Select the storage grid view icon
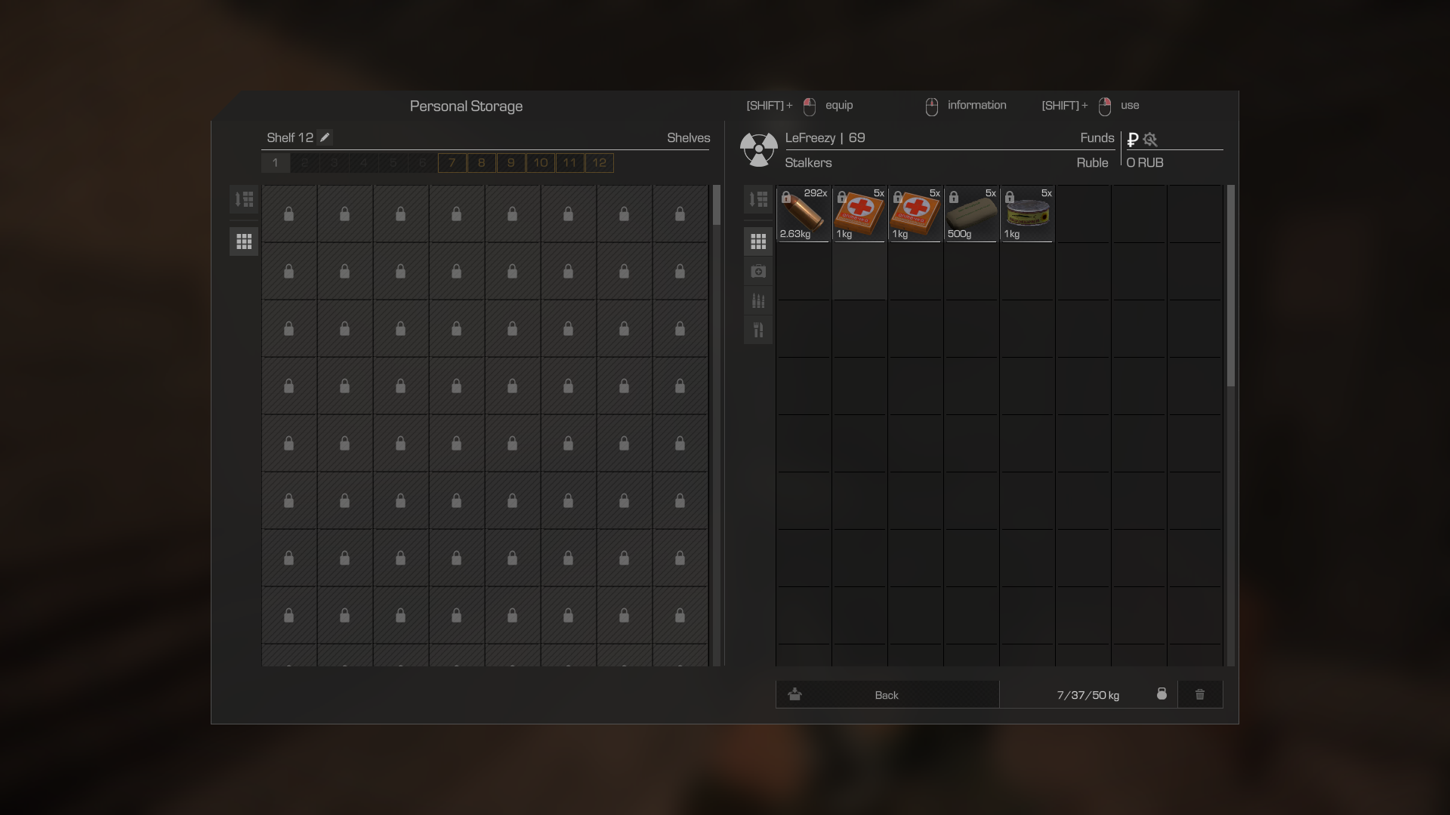This screenshot has width=1450, height=815. (244, 241)
